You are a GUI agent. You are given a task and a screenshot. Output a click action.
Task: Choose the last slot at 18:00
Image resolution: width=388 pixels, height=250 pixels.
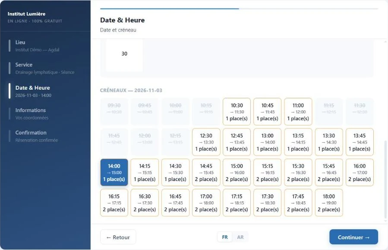pyautogui.click(x=328, y=203)
